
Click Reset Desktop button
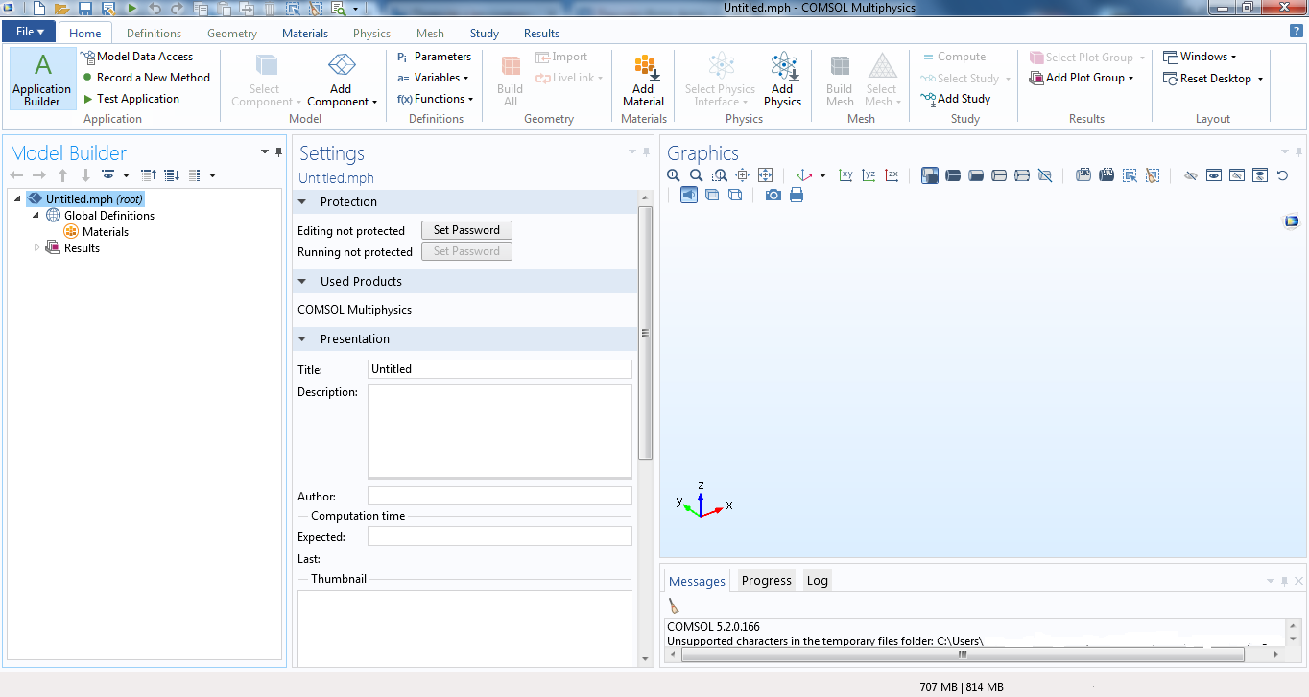tap(1213, 79)
